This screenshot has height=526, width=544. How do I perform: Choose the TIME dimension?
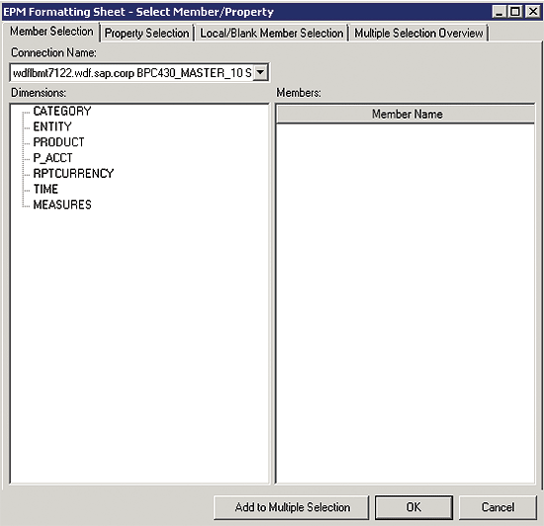[x=45, y=189]
